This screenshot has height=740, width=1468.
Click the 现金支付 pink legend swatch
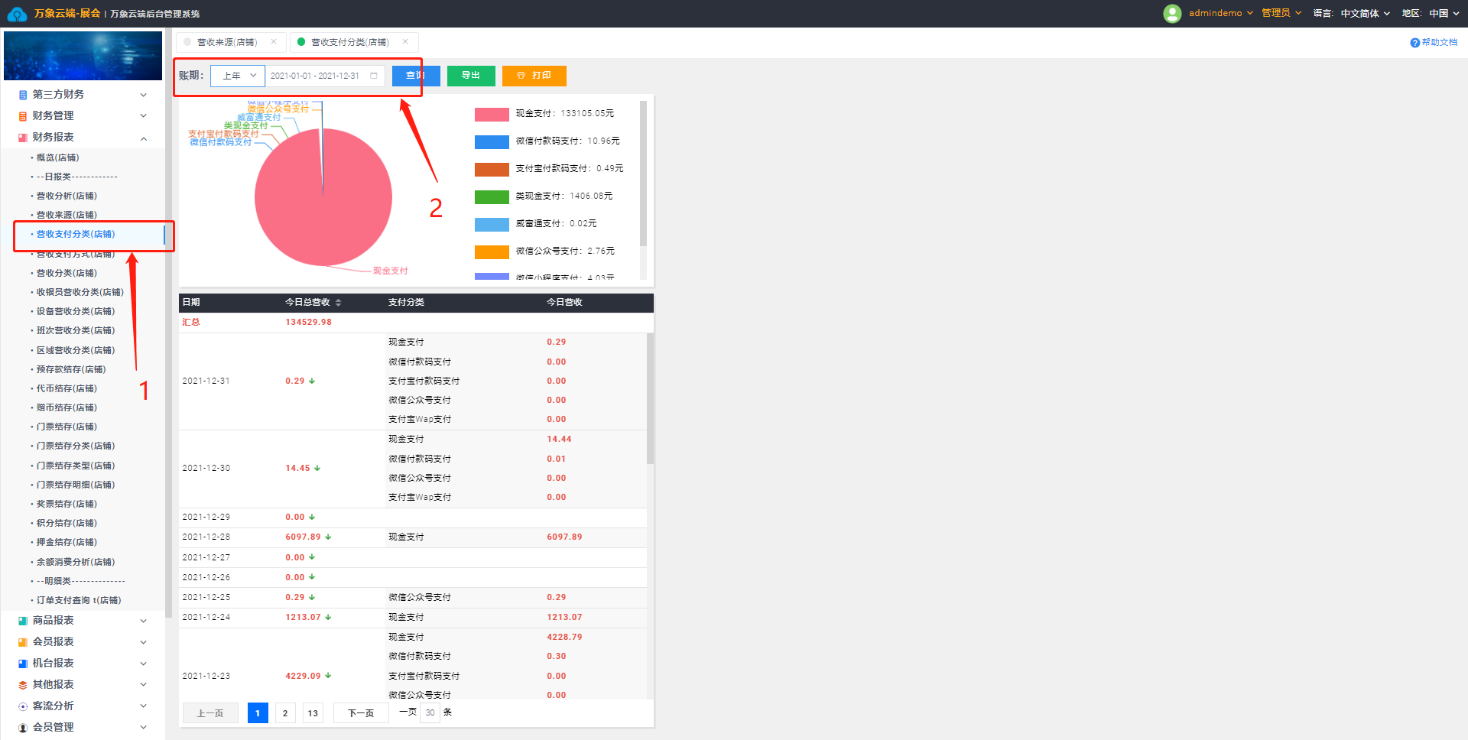[x=492, y=115]
